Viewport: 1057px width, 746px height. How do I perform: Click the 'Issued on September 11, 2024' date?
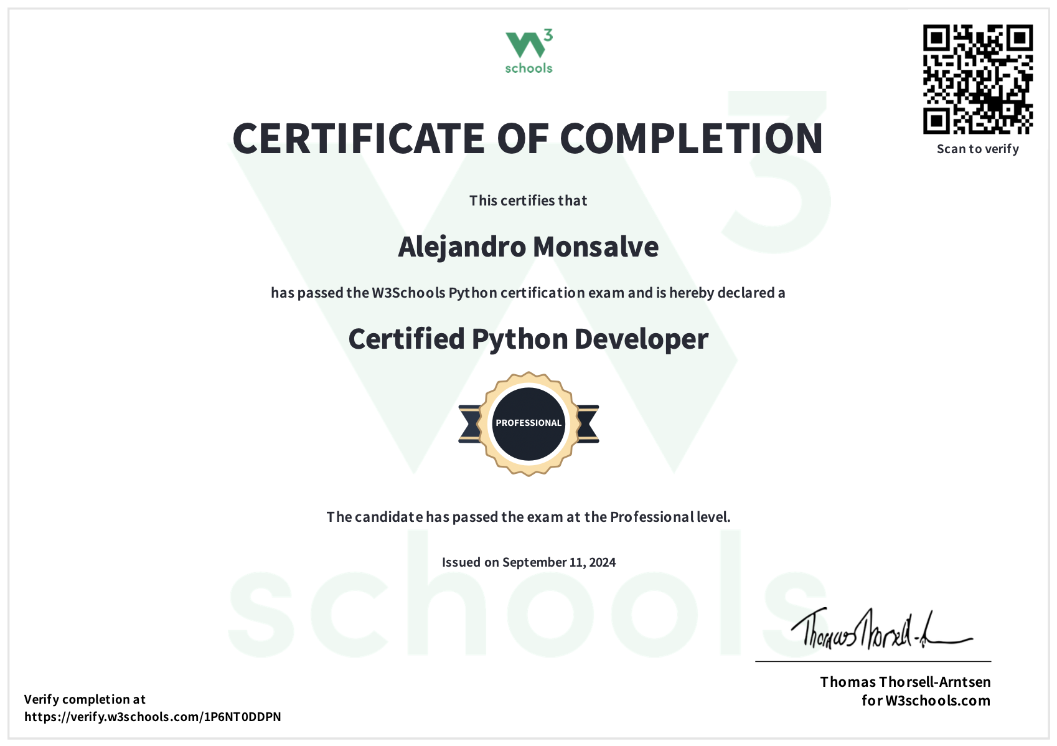point(528,562)
